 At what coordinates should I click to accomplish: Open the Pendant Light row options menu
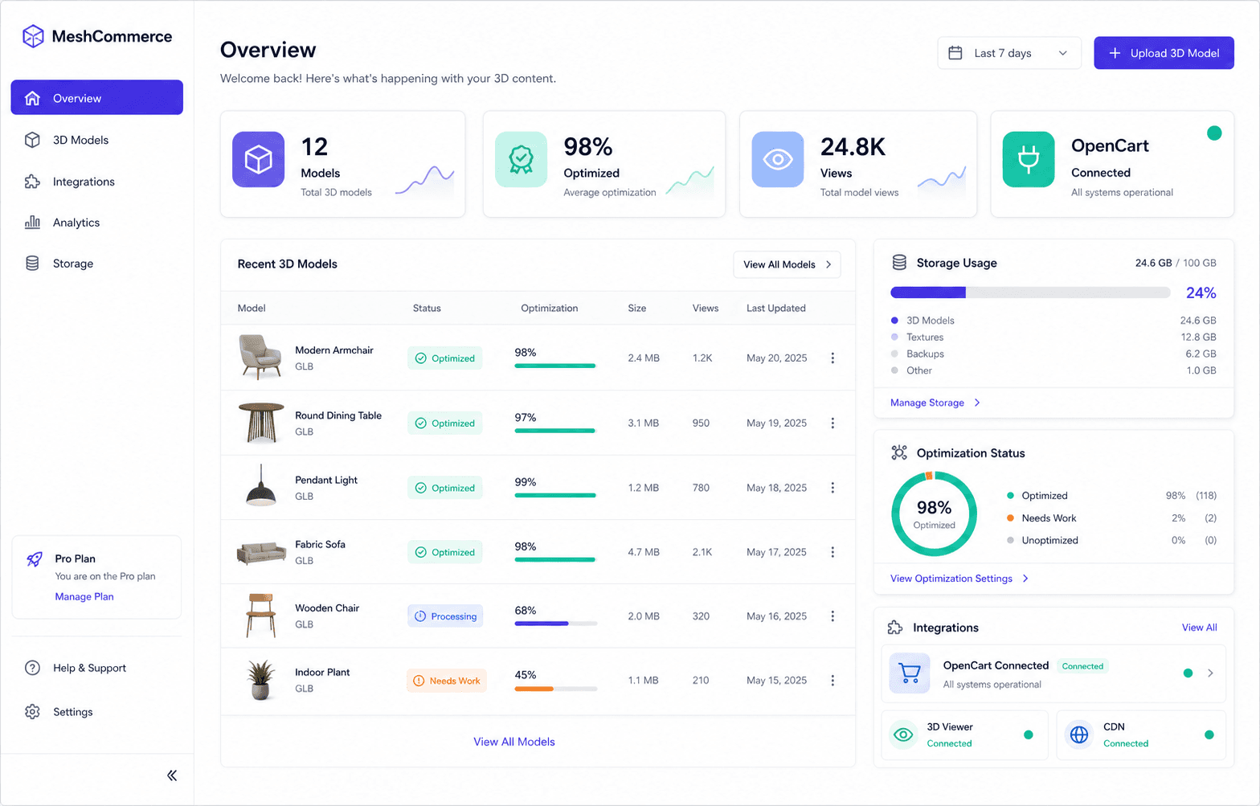(832, 488)
